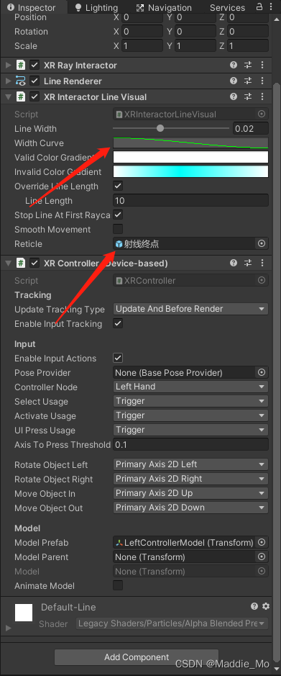The height and width of the screenshot is (676, 281).
Task: Open Line Renderer preset settings icon
Action: pyautogui.click(x=248, y=81)
